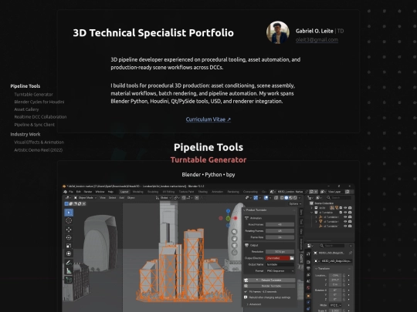
Task: Select the Rotate tool
Action: 69,238
